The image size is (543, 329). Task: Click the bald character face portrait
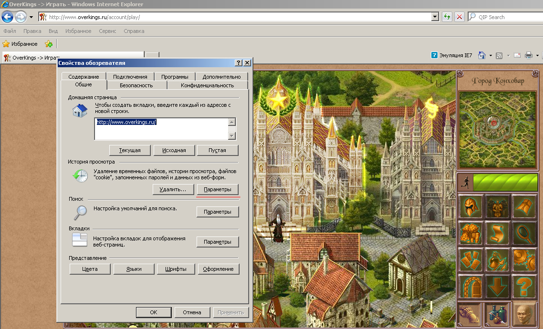point(524,315)
